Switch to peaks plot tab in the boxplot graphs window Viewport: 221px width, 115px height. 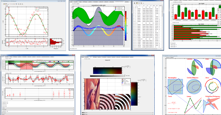[34, 57]
